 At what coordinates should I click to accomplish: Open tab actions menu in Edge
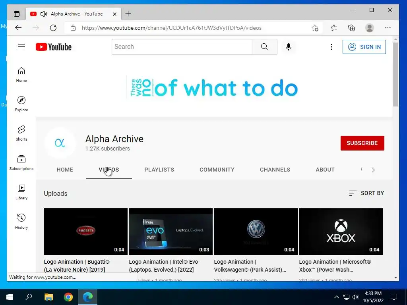pyautogui.click(x=17, y=14)
